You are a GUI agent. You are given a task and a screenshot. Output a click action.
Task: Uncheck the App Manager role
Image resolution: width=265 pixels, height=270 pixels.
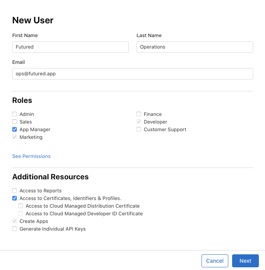(15, 129)
